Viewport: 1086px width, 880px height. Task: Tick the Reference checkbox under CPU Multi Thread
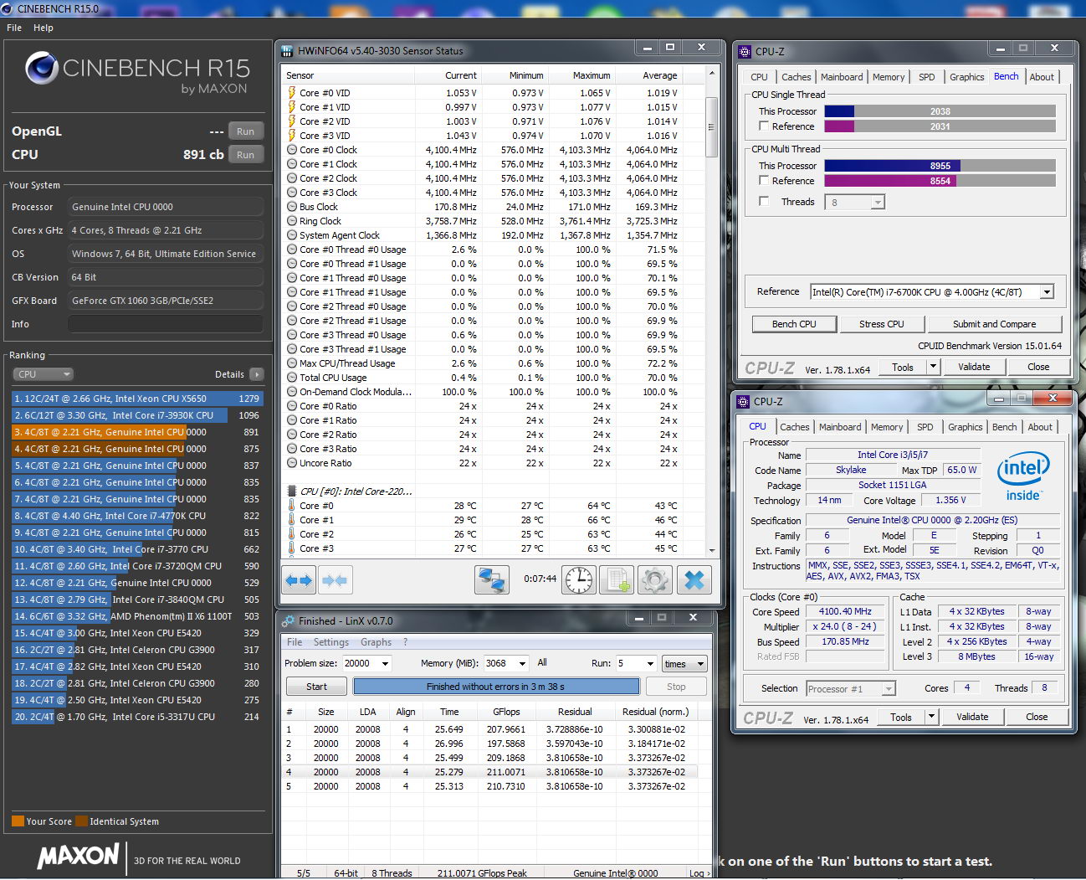[764, 181]
